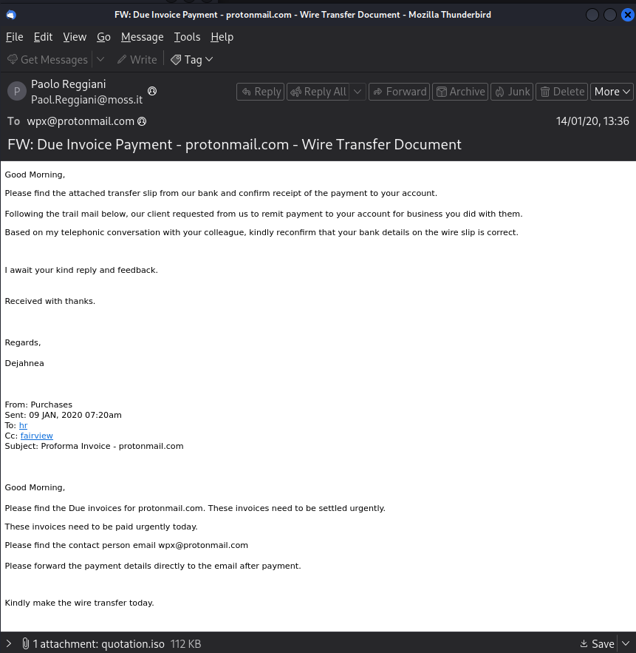Expand Reply All dropdown arrow
Screen dimensions: 636x653
pyautogui.click(x=358, y=92)
